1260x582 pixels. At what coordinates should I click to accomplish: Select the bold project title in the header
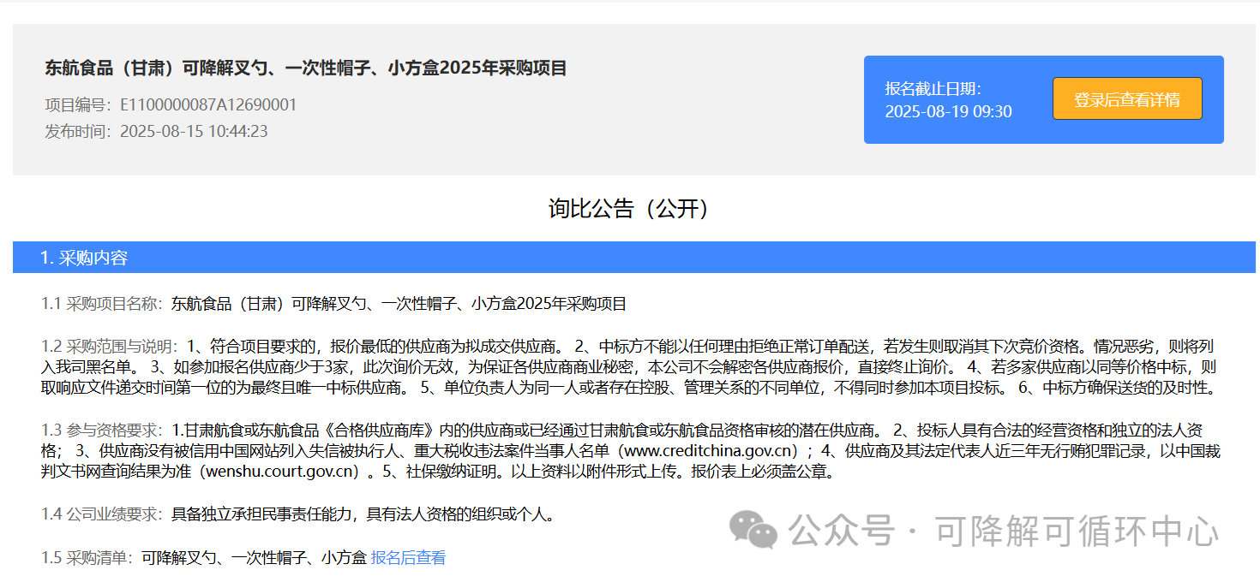pyautogui.click(x=306, y=68)
